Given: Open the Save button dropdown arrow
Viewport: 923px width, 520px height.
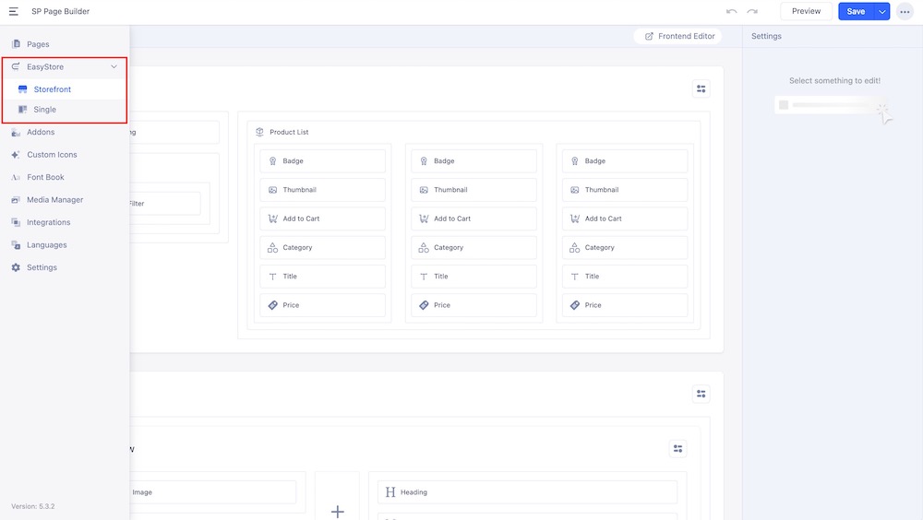Looking at the screenshot, I should click(882, 11).
